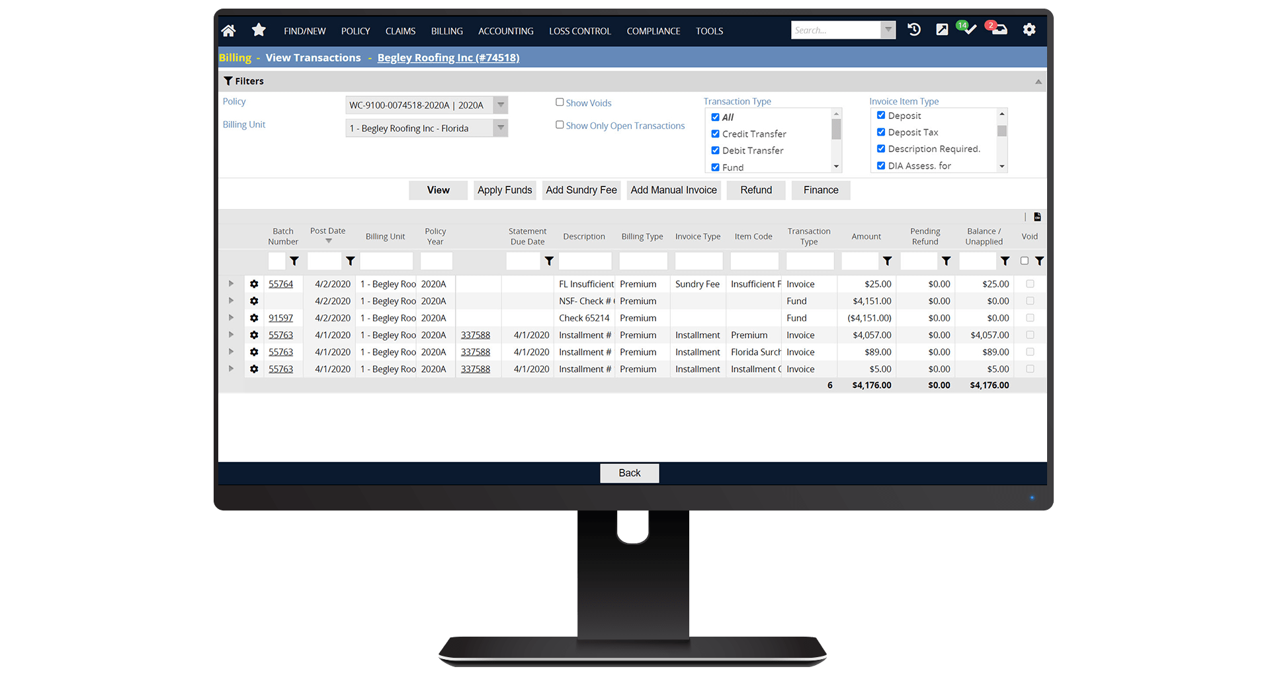Click the Amount filter funnel
The image size is (1270, 677).
pos(888,261)
